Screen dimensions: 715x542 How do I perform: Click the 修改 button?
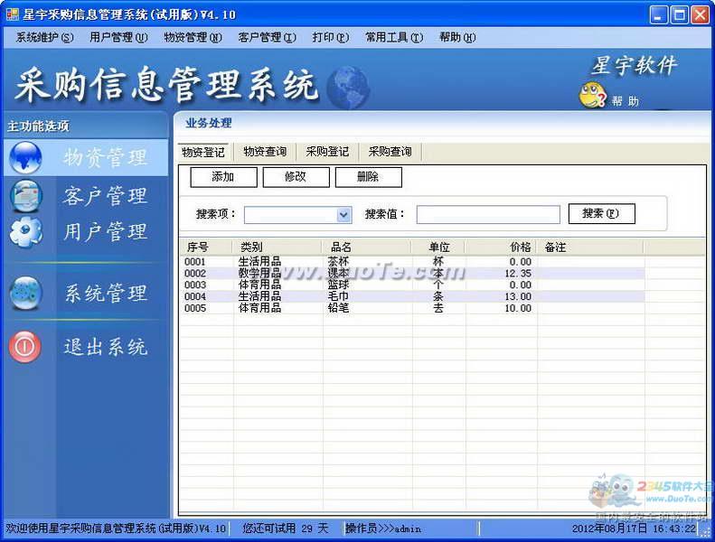coord(296,177)
